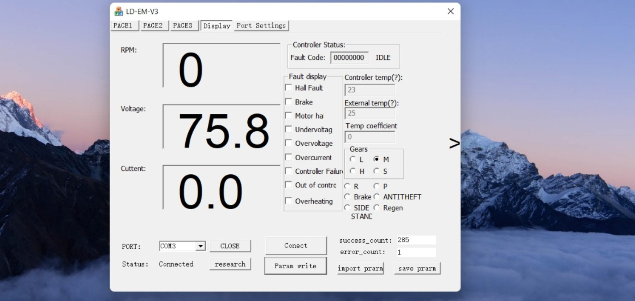Viewport: 635px width, 301px height.
Task: Choose the S gear option
Action: (x=377, y=171)
